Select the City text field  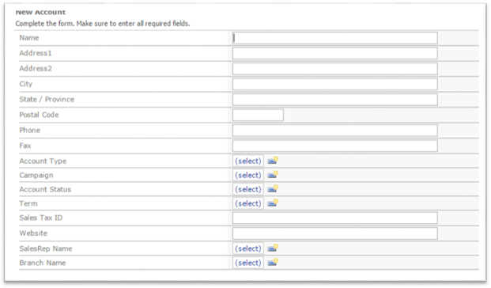(x=335, y=84)
